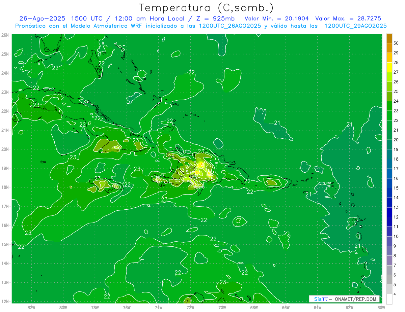405x312 pixels.
Task: Click the '24N' latitude axis label
Action: click(x=5, y=73)
